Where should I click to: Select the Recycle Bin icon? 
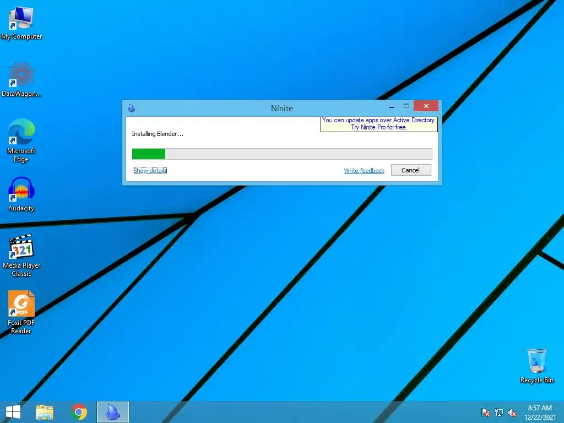(x=536, y=366)
